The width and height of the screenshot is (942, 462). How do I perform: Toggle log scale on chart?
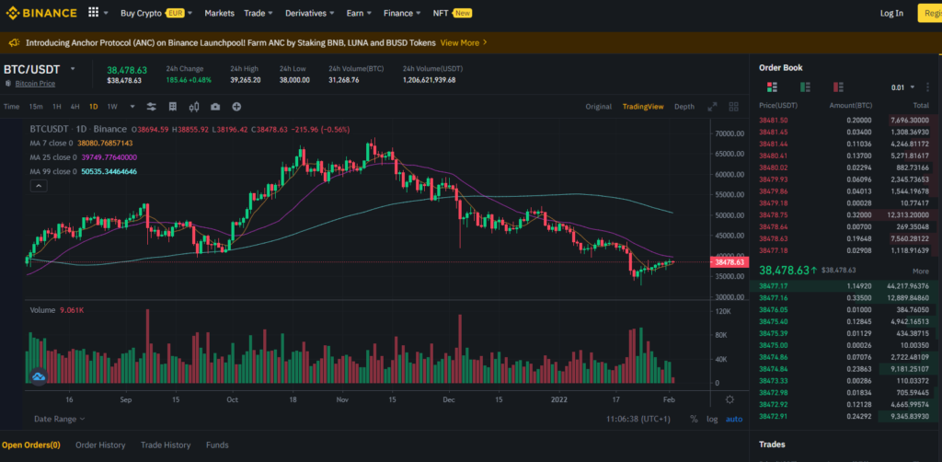[712, 419]
